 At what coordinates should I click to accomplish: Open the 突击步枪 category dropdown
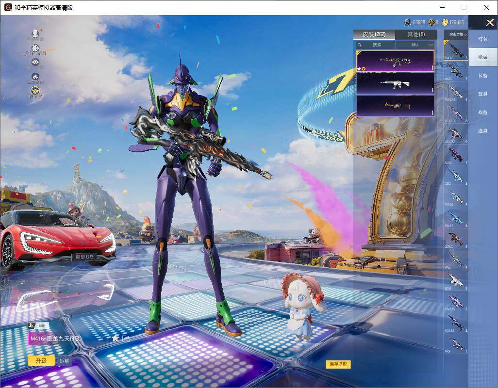point(456,34)
